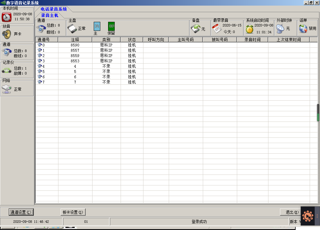Select channel 7 phone icon
Viewport: 320px width, 230px height.
(x=40, y=82)
